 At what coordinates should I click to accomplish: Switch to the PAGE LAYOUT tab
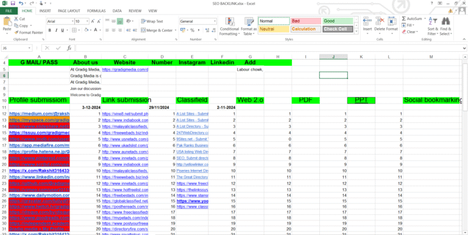tap(69, 11)
